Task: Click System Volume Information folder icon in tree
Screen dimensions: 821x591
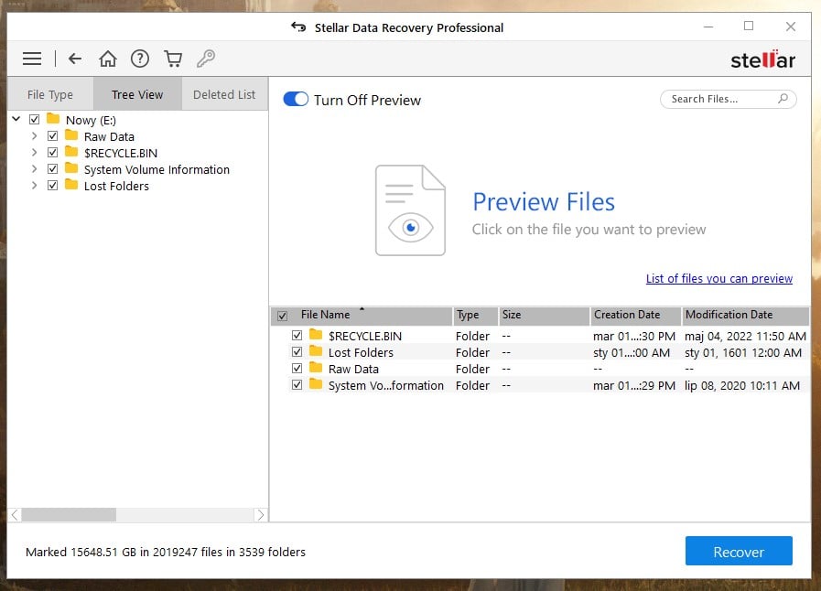Action: pyautogui.click(x=71, y=168)
